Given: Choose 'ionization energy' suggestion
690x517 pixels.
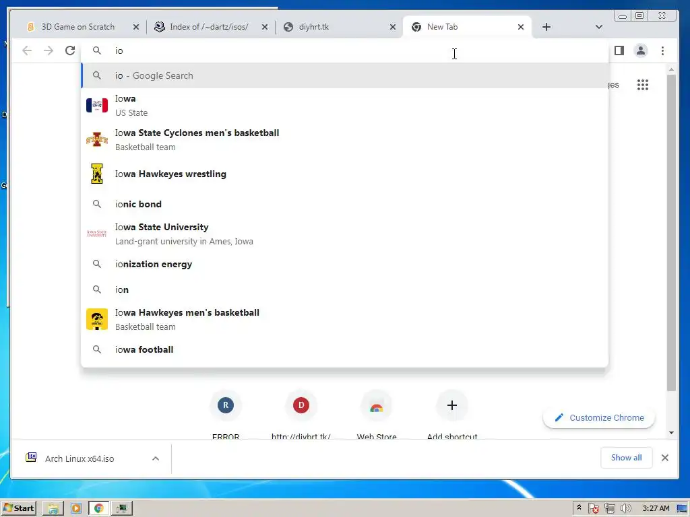Looking at the screenshot, I should point(344,264).
